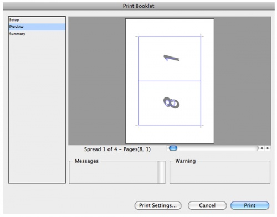Image resolution: width=277 pixels, height=217 pixels.
Task: Advance to next spread with right arrow
Action: point(268,148)
